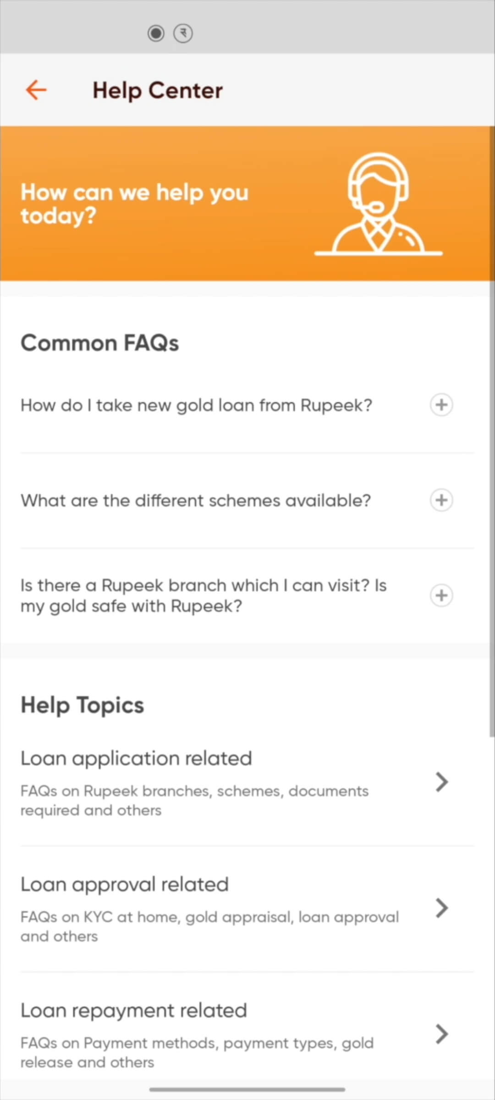Open Loan application related chevron arrow
The height and width of the screenshot is (1100, 495).
coord(441,782)
